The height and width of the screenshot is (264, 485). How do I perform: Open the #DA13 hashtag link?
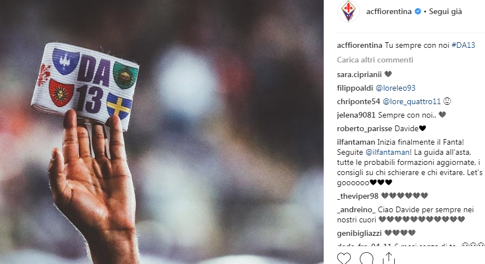click(463, 45)
